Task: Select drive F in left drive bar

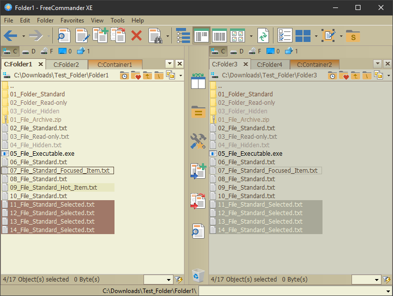Action: click(47, 51)
